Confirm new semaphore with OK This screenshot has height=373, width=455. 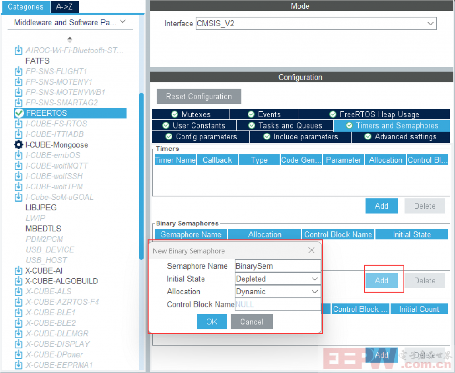click(x=212, y=322)
